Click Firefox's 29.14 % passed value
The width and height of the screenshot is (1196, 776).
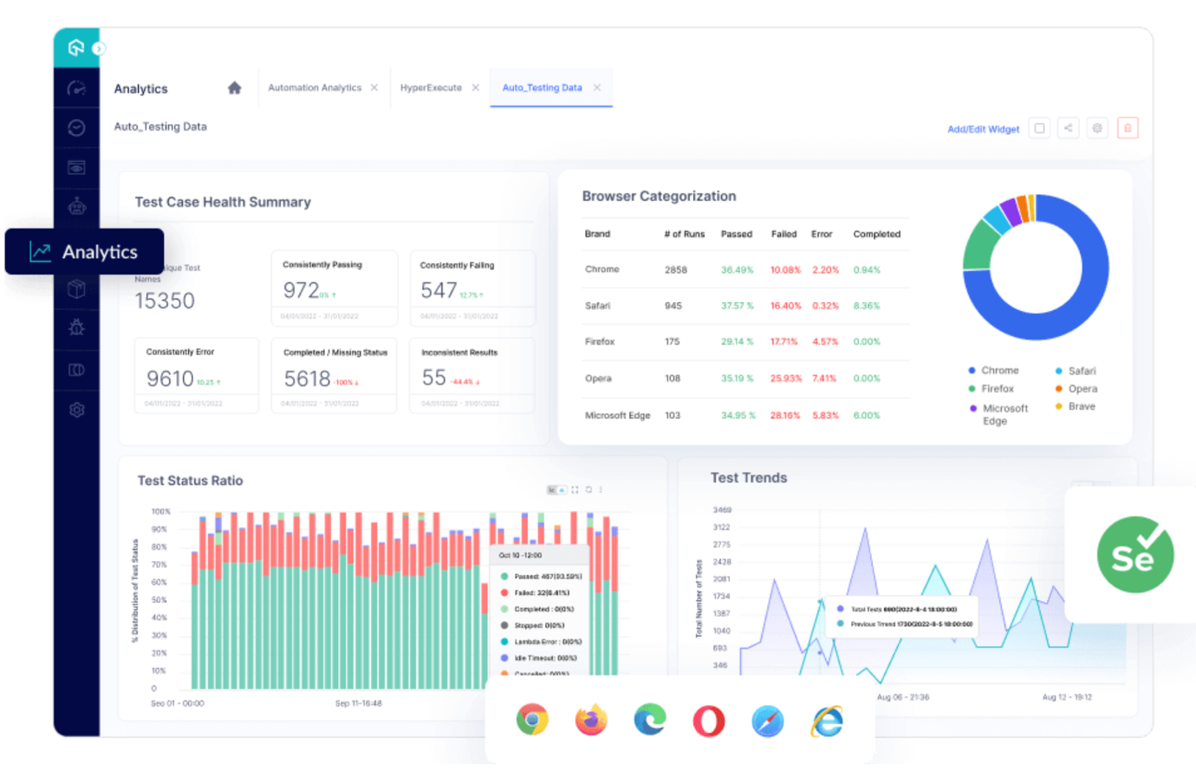tap(739, 341)
